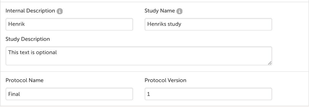Click the "Study Name" label text
The image size is (309, 107).
coord(160,11)
